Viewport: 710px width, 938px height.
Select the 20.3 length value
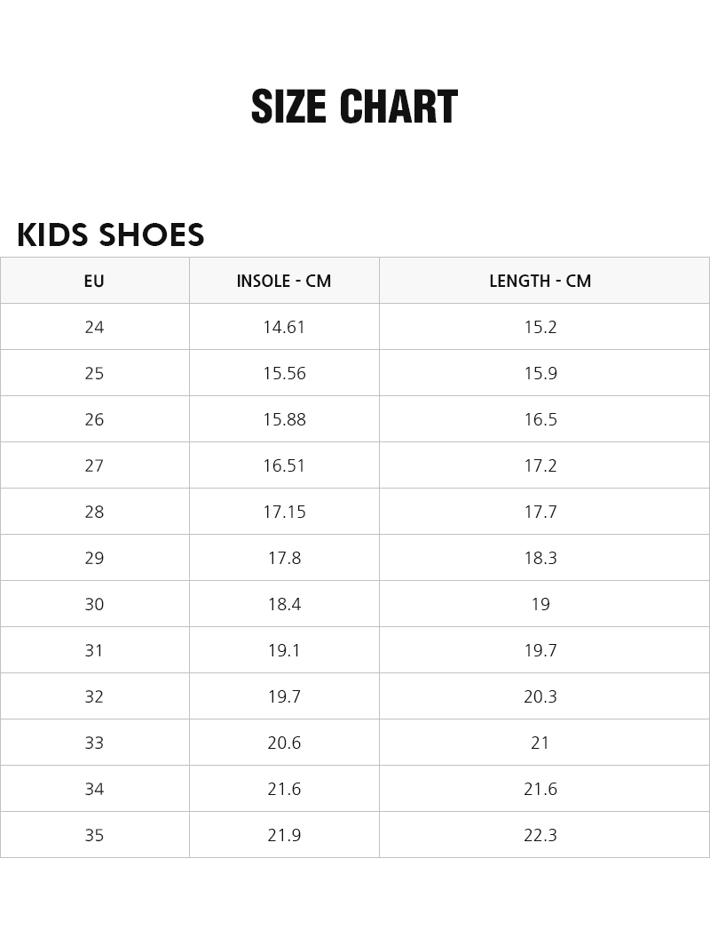(x=540, y=696)
